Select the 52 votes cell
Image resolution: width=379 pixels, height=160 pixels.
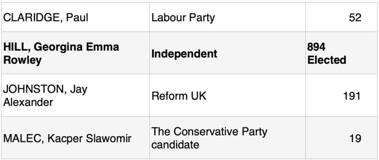(x=341, y=17)
